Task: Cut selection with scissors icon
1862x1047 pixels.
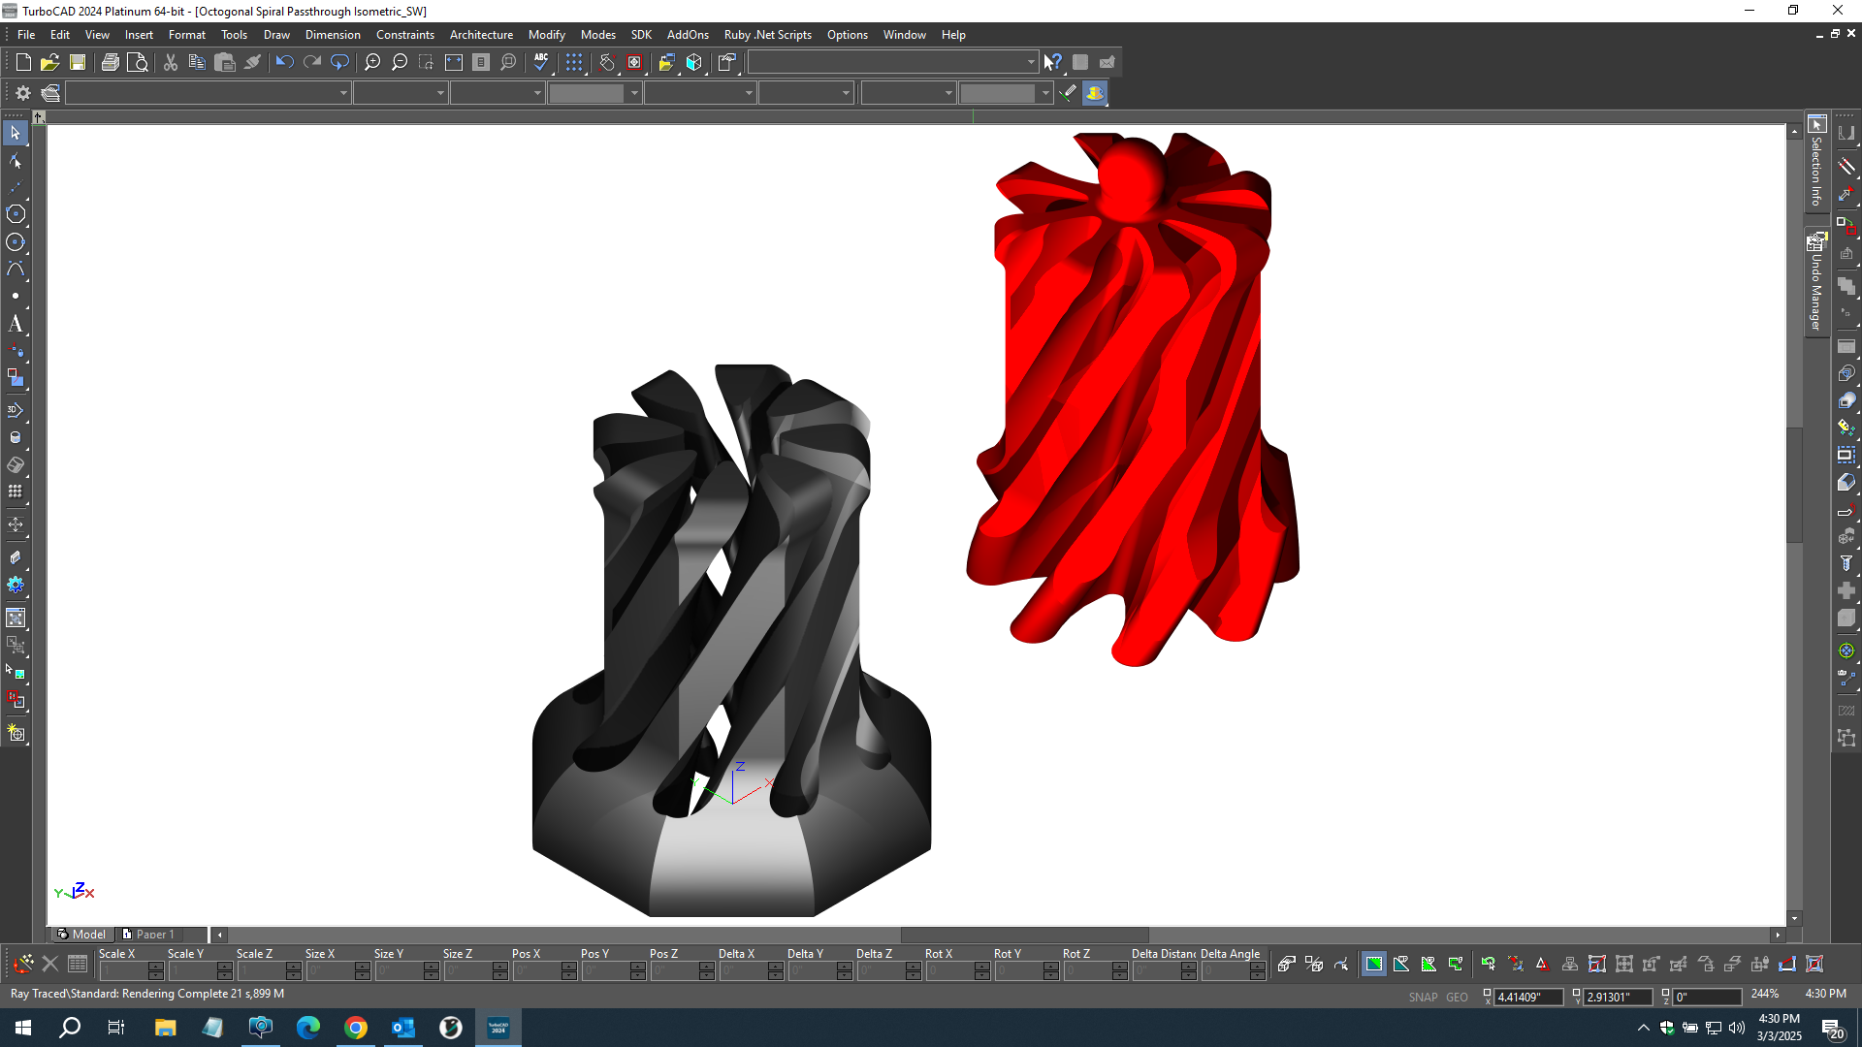Action: [171, 62]
